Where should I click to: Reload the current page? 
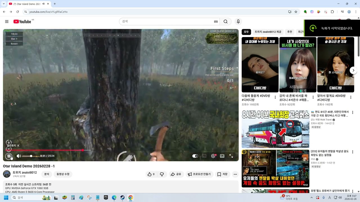click(x=17, y=12)
